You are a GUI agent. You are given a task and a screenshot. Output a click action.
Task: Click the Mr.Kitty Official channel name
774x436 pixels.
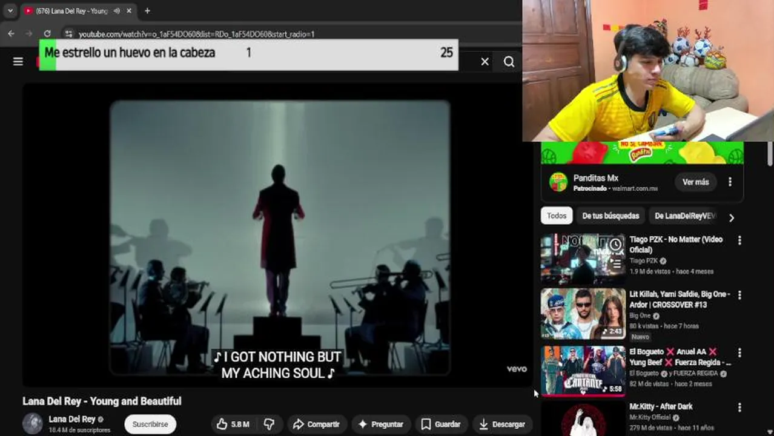pyautogui.click(x=650, y=417)
